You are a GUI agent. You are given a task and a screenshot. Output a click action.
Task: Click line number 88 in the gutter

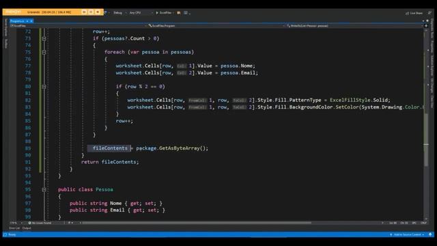click(x=28, y=141)
